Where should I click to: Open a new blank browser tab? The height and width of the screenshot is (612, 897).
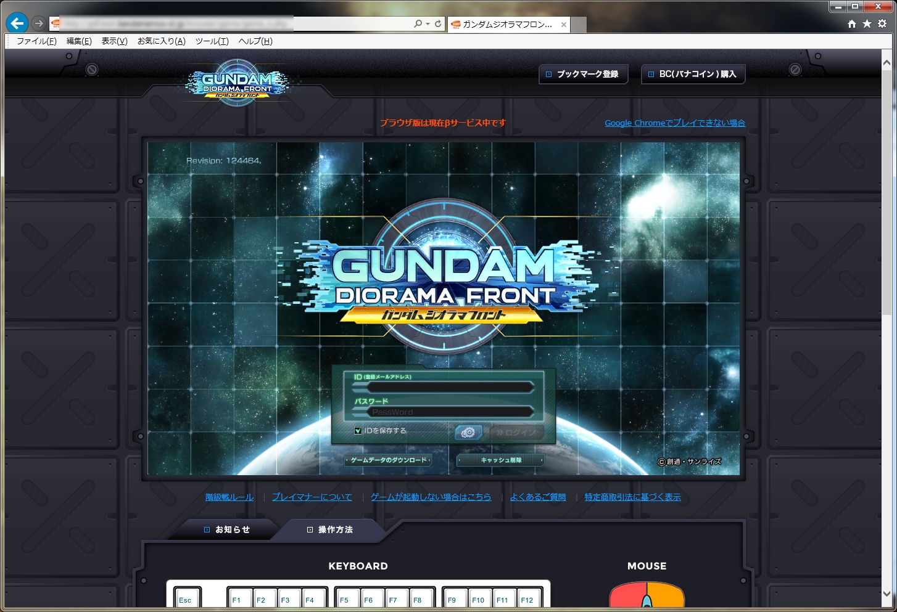click(579, 25)
